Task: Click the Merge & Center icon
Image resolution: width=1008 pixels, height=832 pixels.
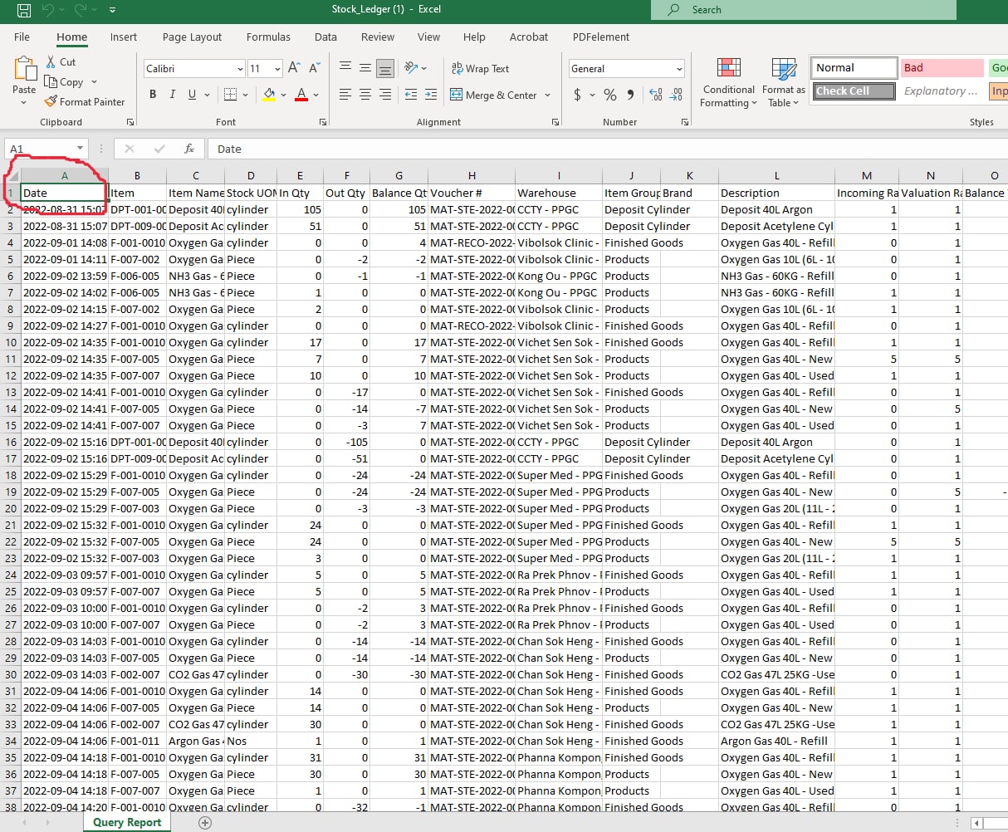Action: tap(495, 95)
